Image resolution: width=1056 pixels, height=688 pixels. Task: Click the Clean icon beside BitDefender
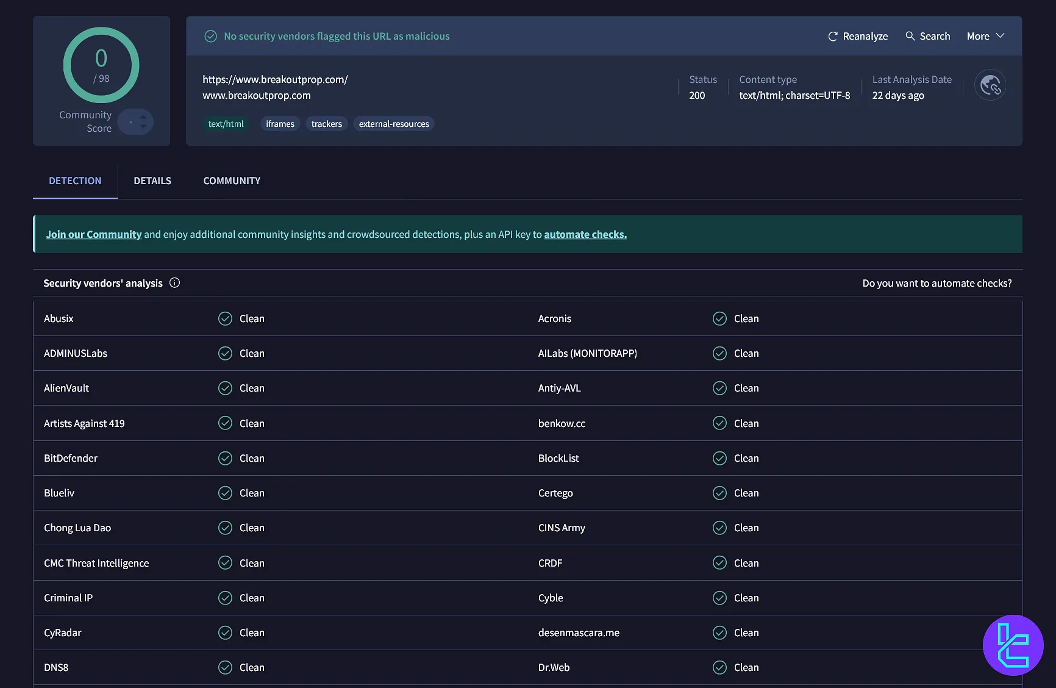(225, 458)
